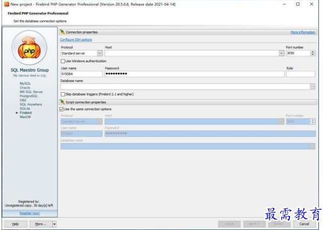Screen dimensions: 326x230
Task: Click the SQL Maestro Group title text
Action: (30, 70)
